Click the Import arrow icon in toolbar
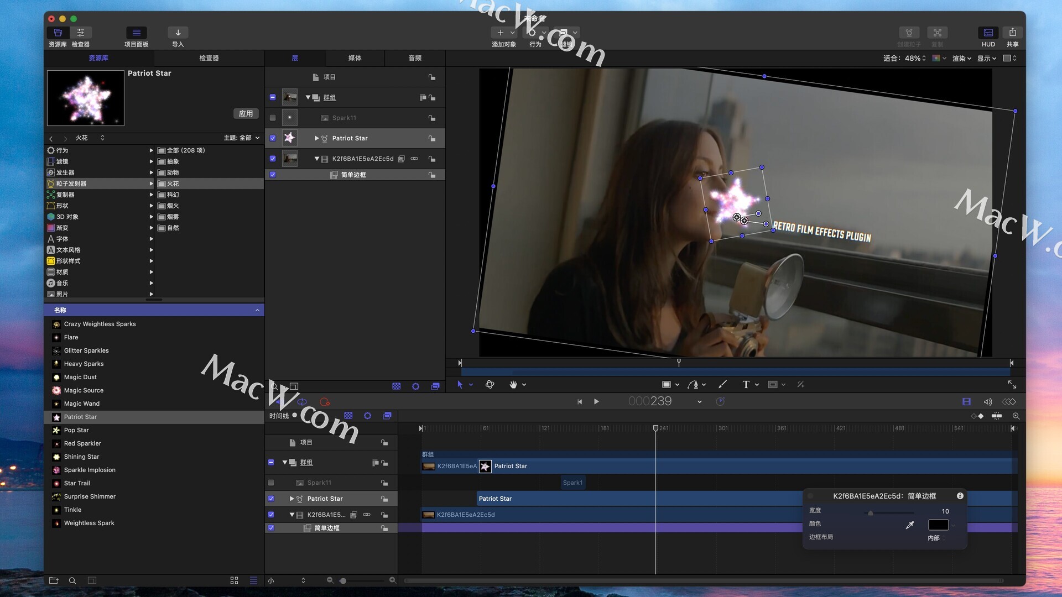1062x597 pixels. click(x=178, y=33)
